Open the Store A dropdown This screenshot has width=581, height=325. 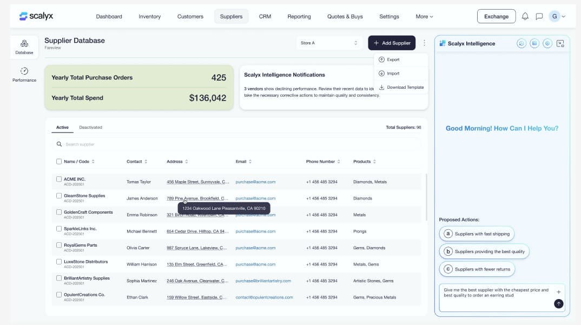[329, 43]
